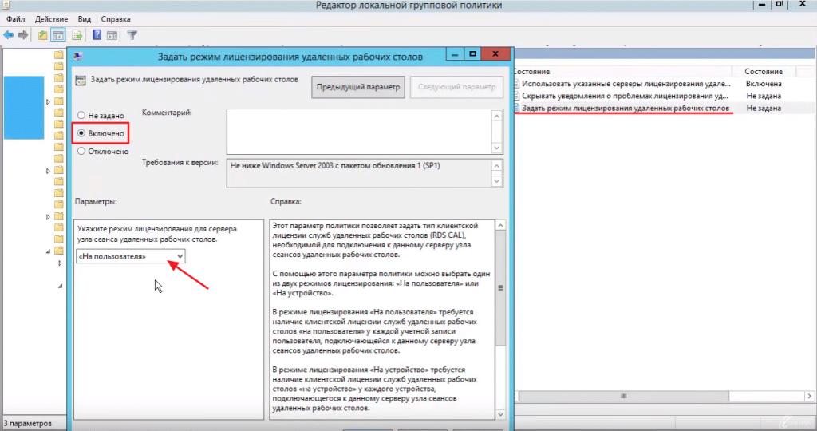Screen dimensions: 817x431
Task: Click the policy list horizontal scrollbar thumb
Action: [624, 397]
